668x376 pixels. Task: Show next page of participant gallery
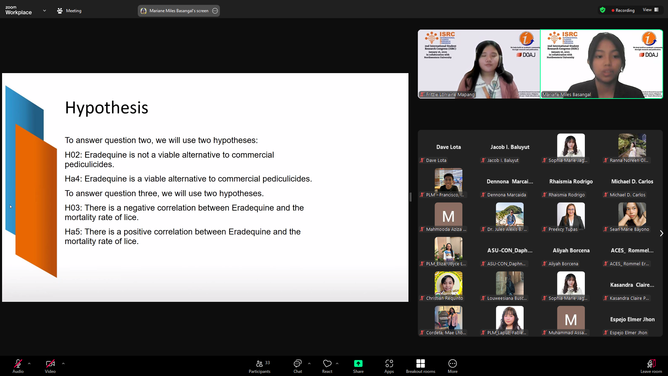(661, 233)
